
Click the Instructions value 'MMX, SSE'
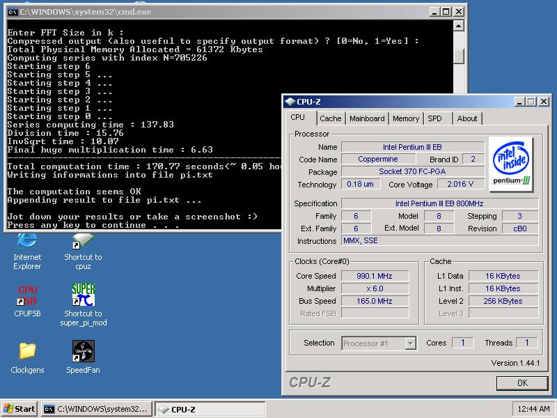click(440, 240)
